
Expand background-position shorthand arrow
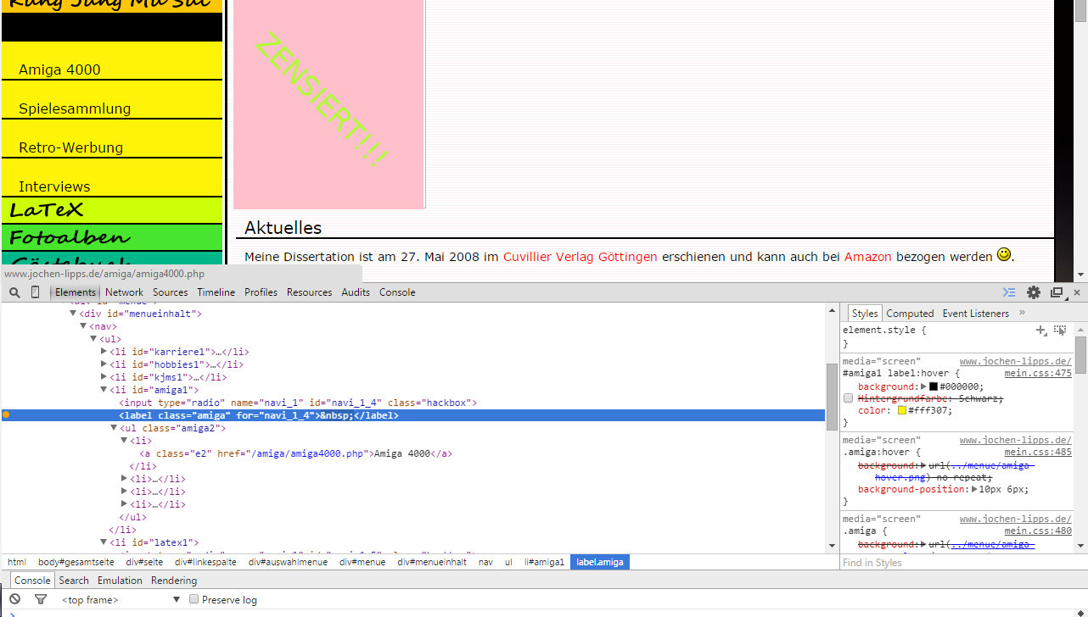click(975, 489)
